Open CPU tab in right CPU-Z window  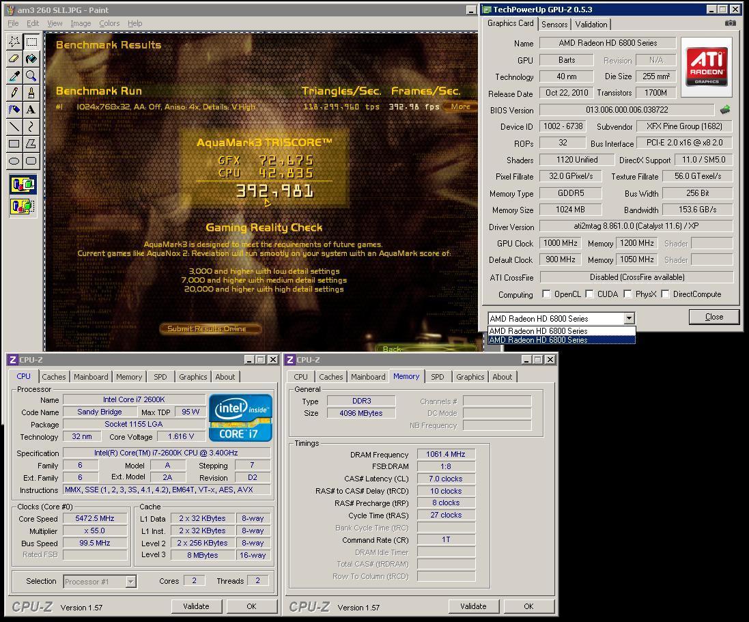pyautogui.click(x=300, y=377)
